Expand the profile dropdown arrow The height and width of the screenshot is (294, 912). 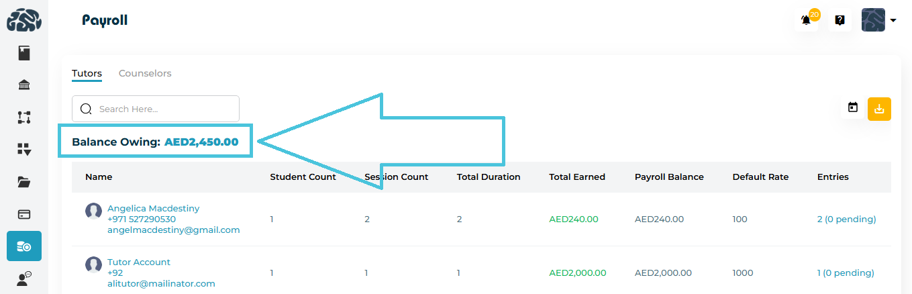[893, 20]
